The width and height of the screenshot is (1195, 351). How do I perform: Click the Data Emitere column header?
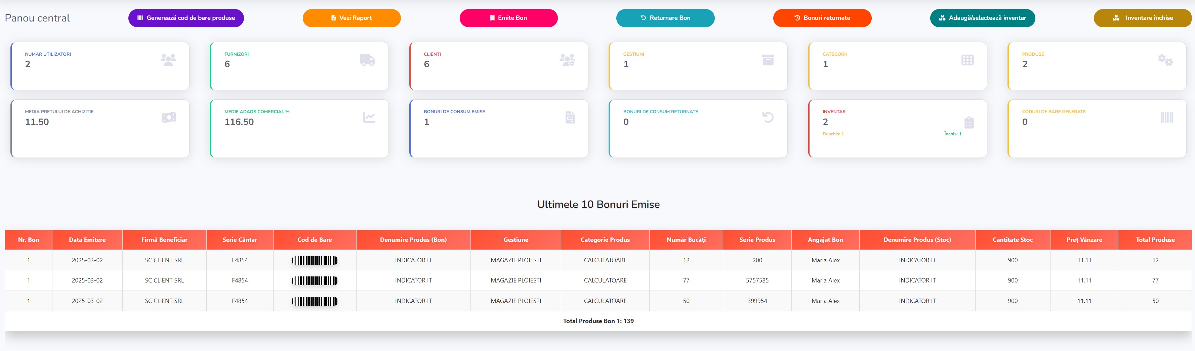click(87, 240)
